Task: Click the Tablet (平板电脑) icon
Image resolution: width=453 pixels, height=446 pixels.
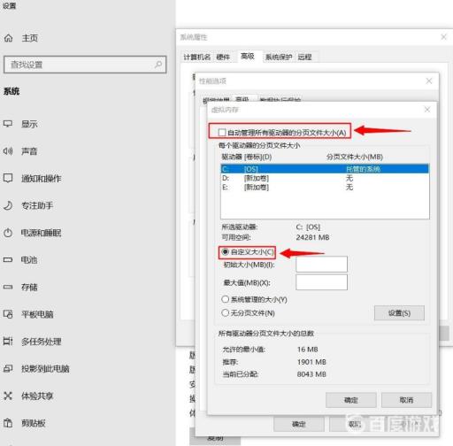Action: (x=8, y=314)
